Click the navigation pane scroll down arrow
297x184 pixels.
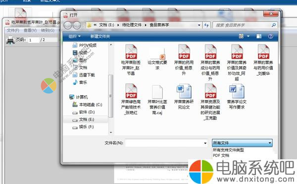pos(111,133)
